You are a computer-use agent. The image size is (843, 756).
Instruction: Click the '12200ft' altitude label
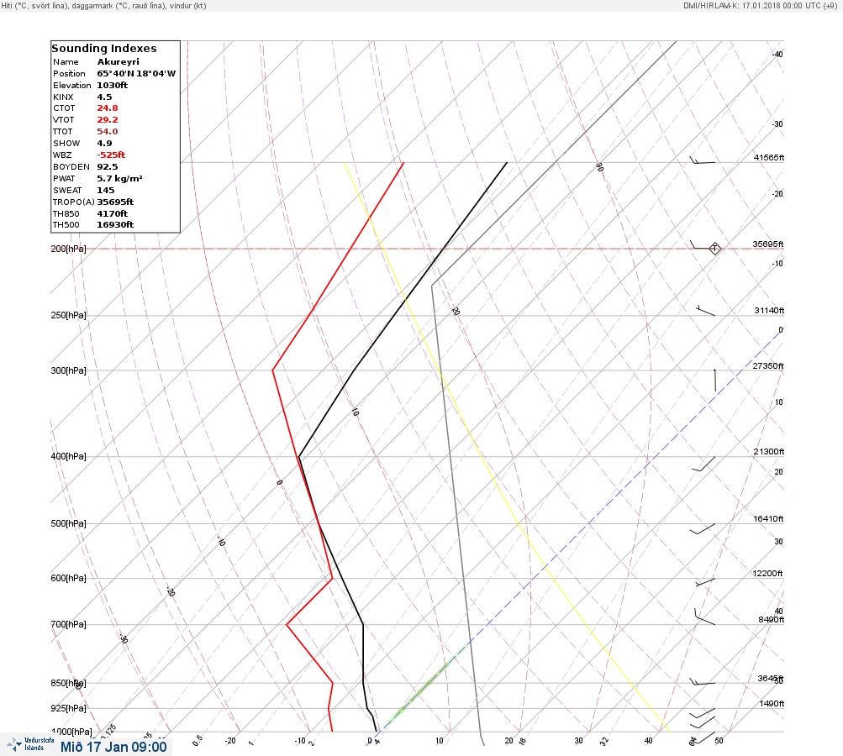tap(767, 574)
